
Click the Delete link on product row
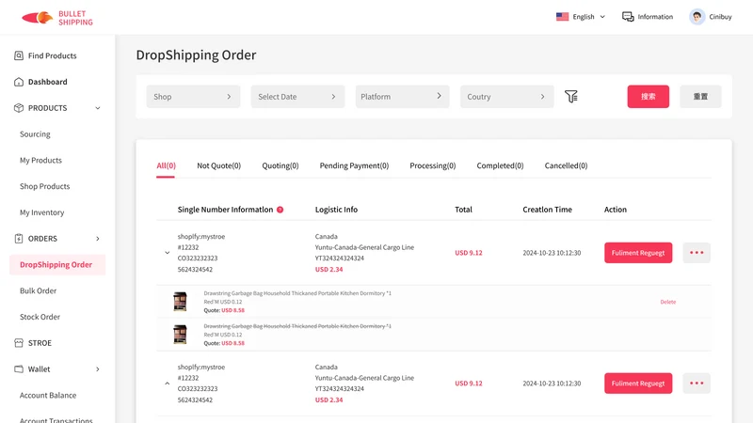[x=668, y=302]
